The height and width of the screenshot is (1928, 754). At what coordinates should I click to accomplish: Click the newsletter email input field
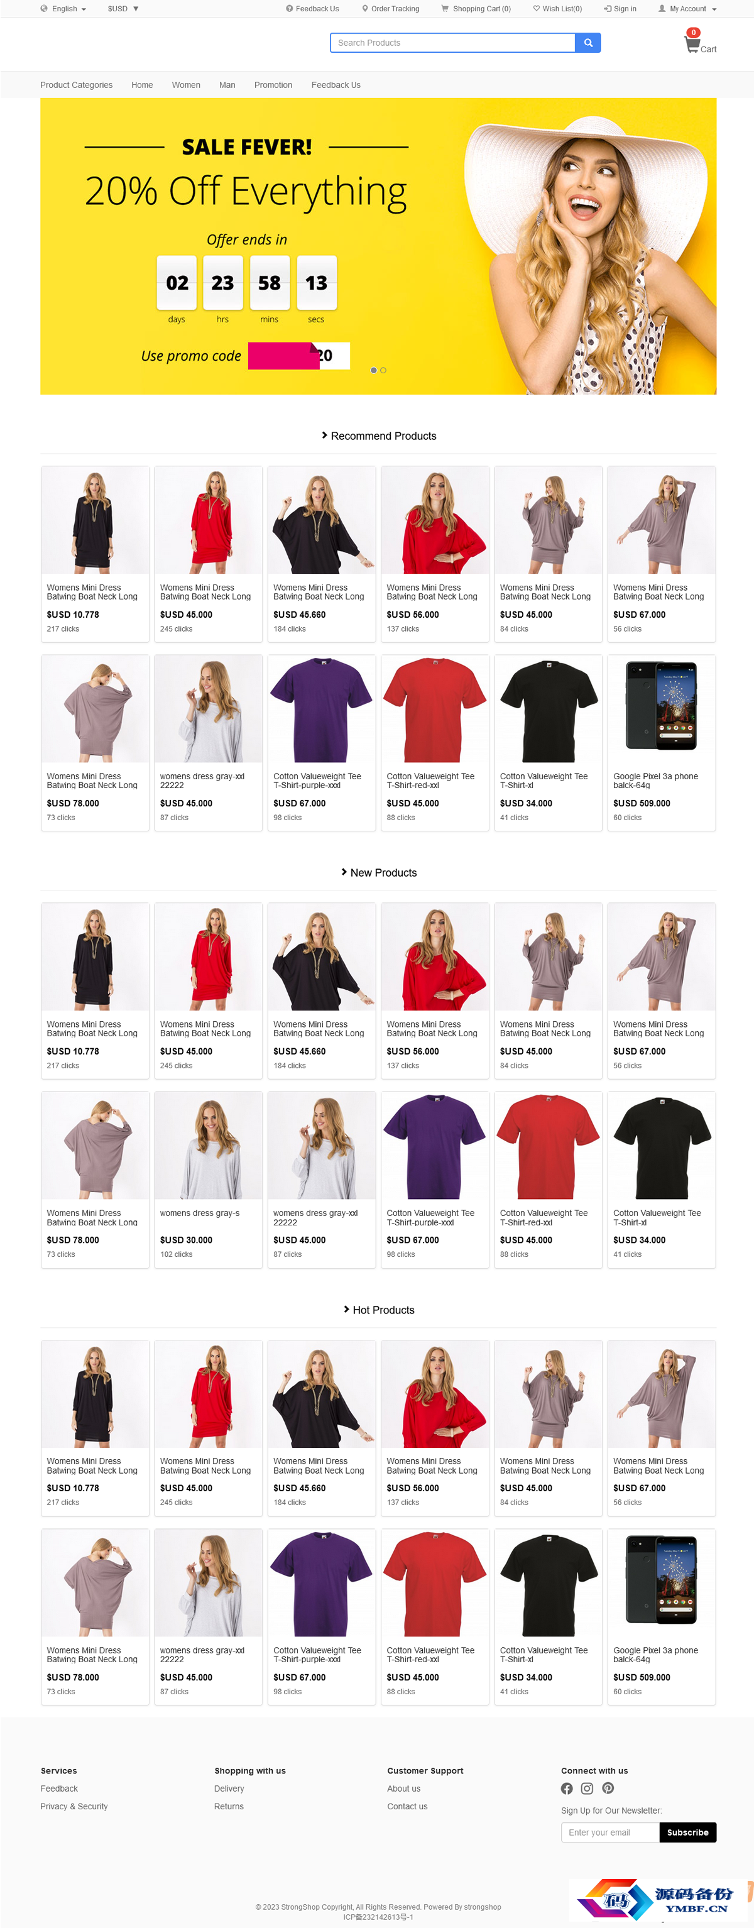(610, 1833)
